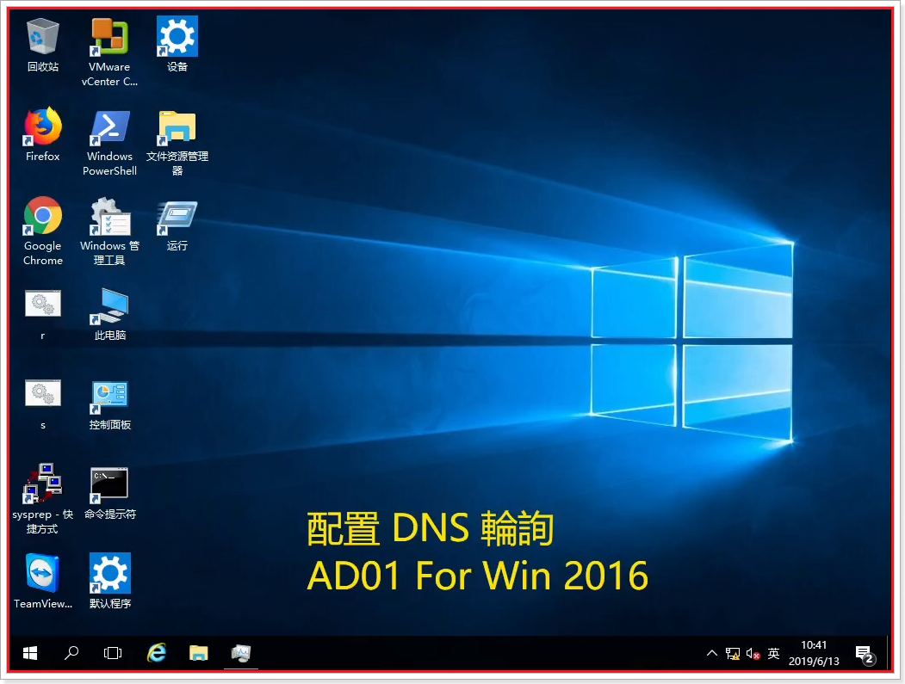Viewport: 905px width, 684px height.
Task: Open the Recycle Bin (回收站) icon
Action: (x=43, y=45)
